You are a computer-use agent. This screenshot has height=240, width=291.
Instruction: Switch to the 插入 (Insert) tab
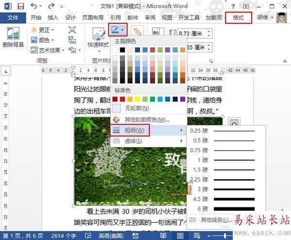[x=53, y=17]
